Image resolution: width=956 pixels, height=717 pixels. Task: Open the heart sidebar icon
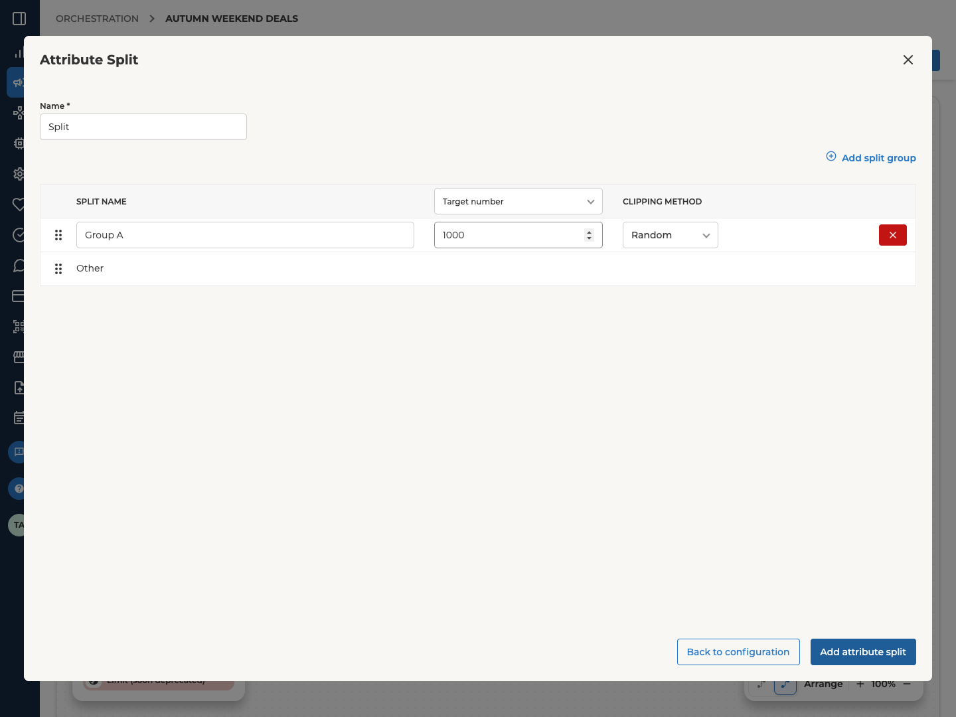click(x=18, y=204)
